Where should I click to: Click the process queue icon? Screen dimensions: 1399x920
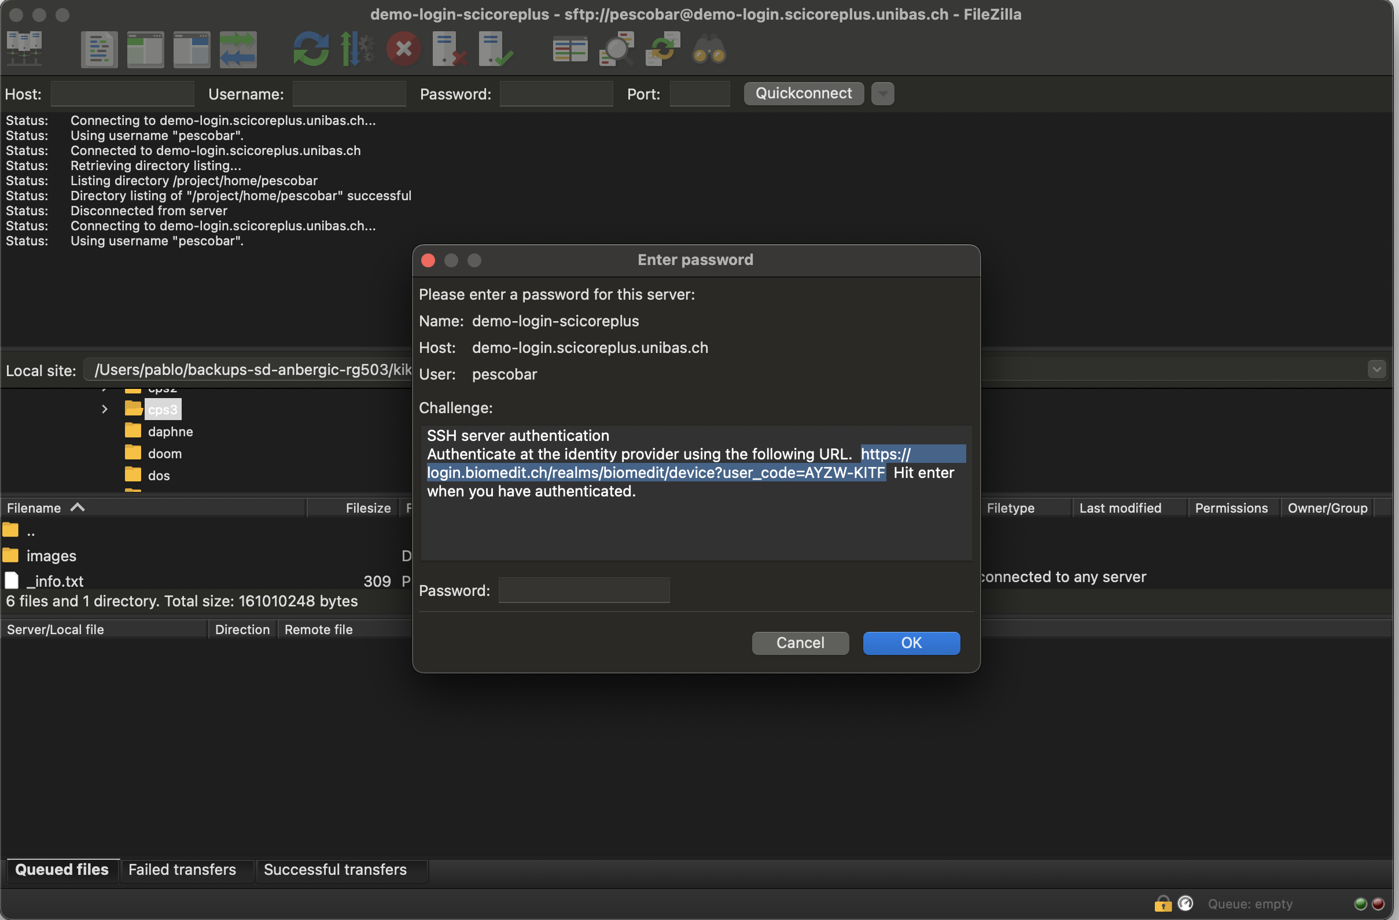pos(357,49)
